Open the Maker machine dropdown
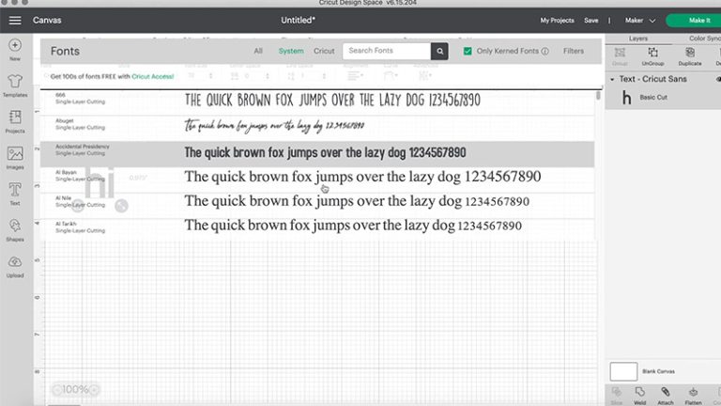Image resolution: width=721 pixels, height=406 pixels. (x=639, y=21)
